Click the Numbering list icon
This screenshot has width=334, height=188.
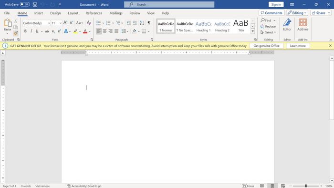(x=108, y=22)
